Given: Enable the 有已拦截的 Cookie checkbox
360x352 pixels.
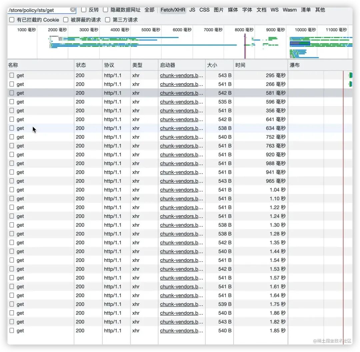Looking at the screenshot, I should (12, 20).
